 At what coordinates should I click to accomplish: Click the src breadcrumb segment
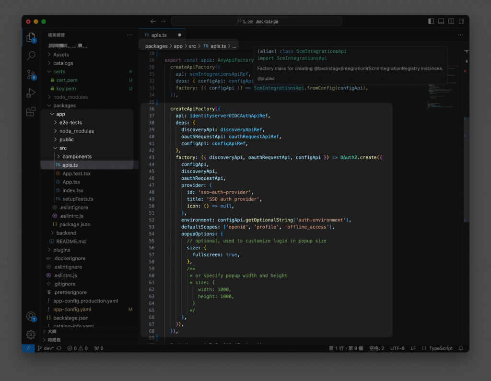pyautogui.click(x=192, y=46)
